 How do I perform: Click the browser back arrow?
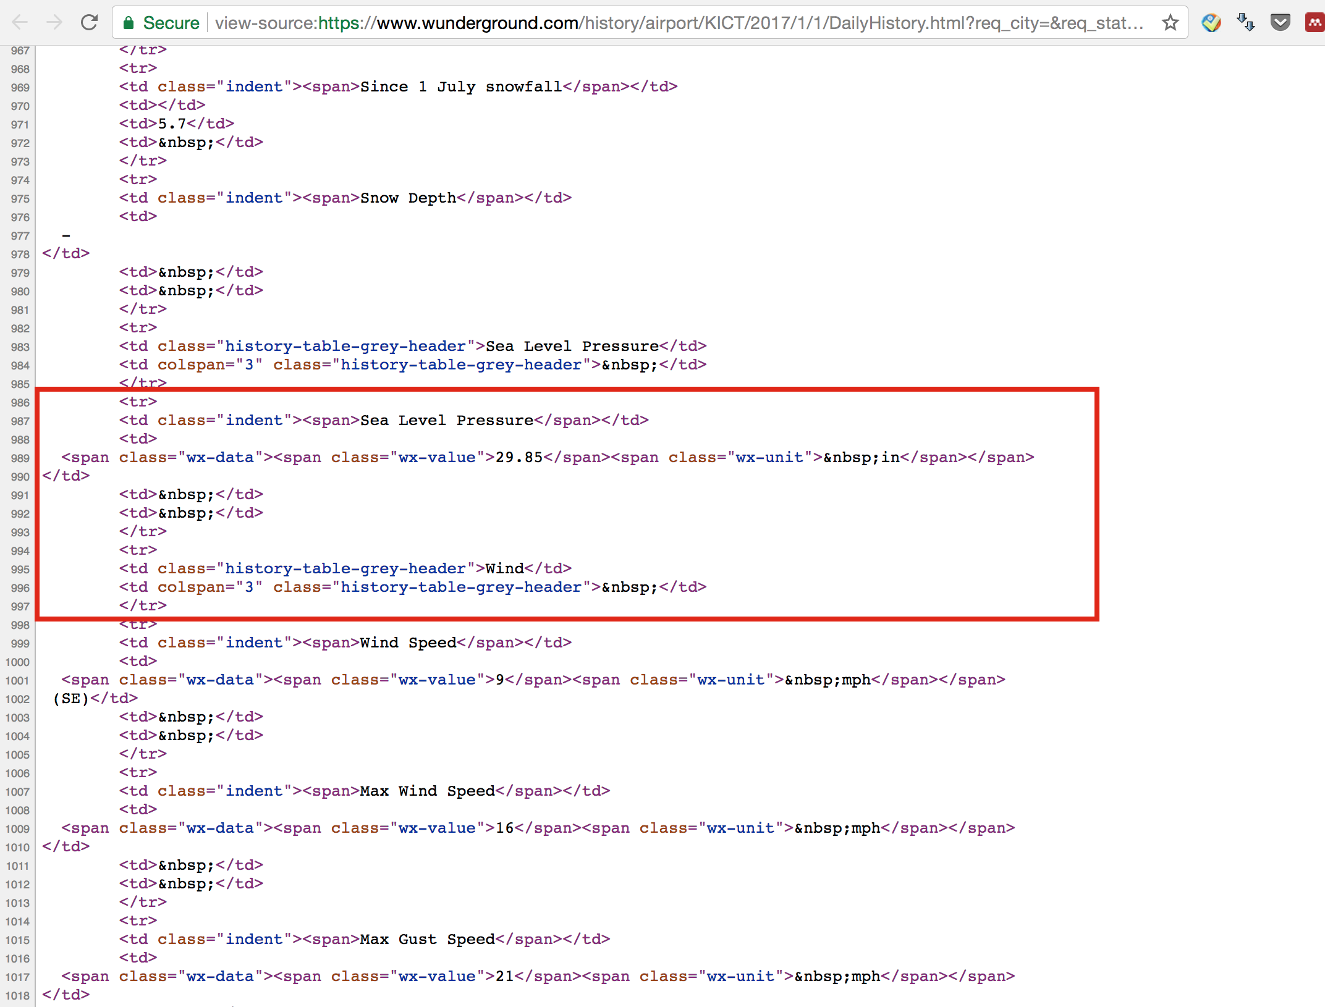pyautogui.click(x=20, y=23)
